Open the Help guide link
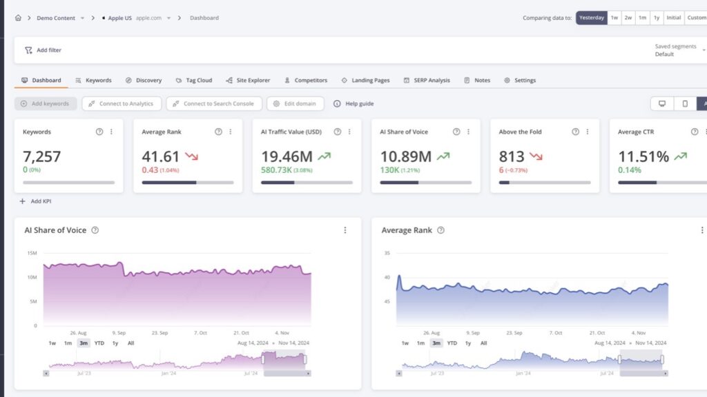The height and width of the screenshot is (397, 707). point(353,103)
